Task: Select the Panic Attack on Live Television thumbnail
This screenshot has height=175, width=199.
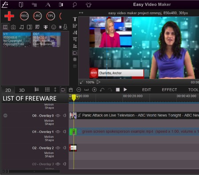Action: 46,39
